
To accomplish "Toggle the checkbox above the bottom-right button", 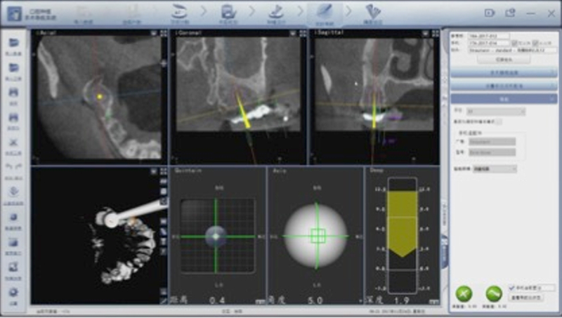I will coord(511,288).
